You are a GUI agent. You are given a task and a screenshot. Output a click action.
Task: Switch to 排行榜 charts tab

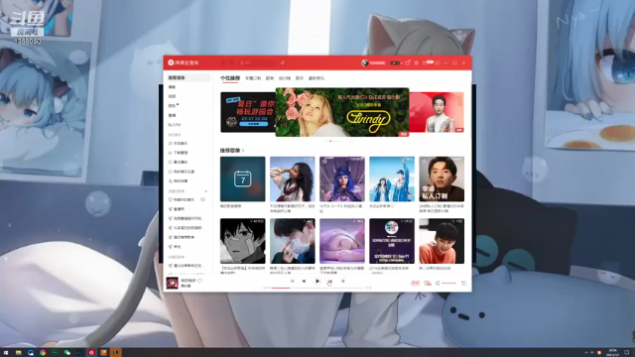point(285,78)
